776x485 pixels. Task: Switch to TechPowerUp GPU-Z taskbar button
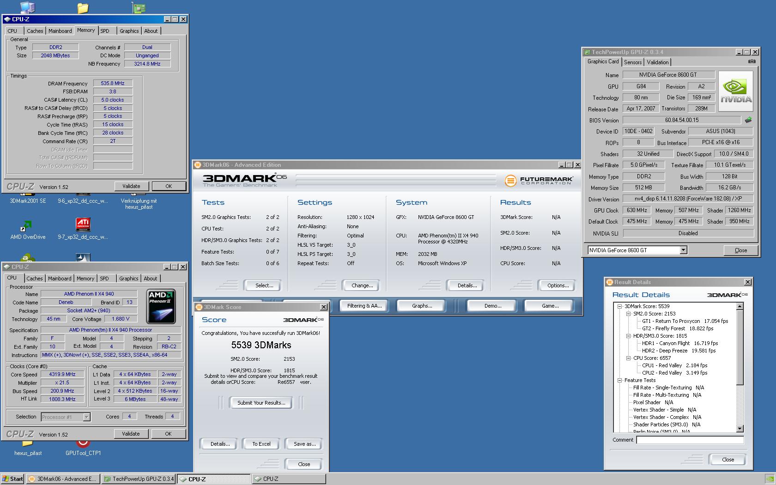[139, 479]
